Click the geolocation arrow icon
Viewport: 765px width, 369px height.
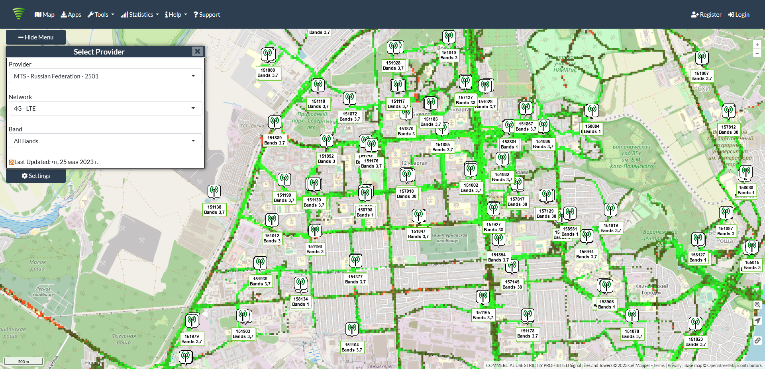coord(758,321)
